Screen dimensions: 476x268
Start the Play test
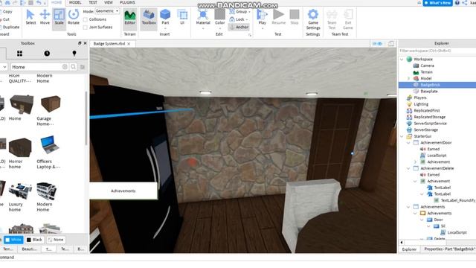263,18
